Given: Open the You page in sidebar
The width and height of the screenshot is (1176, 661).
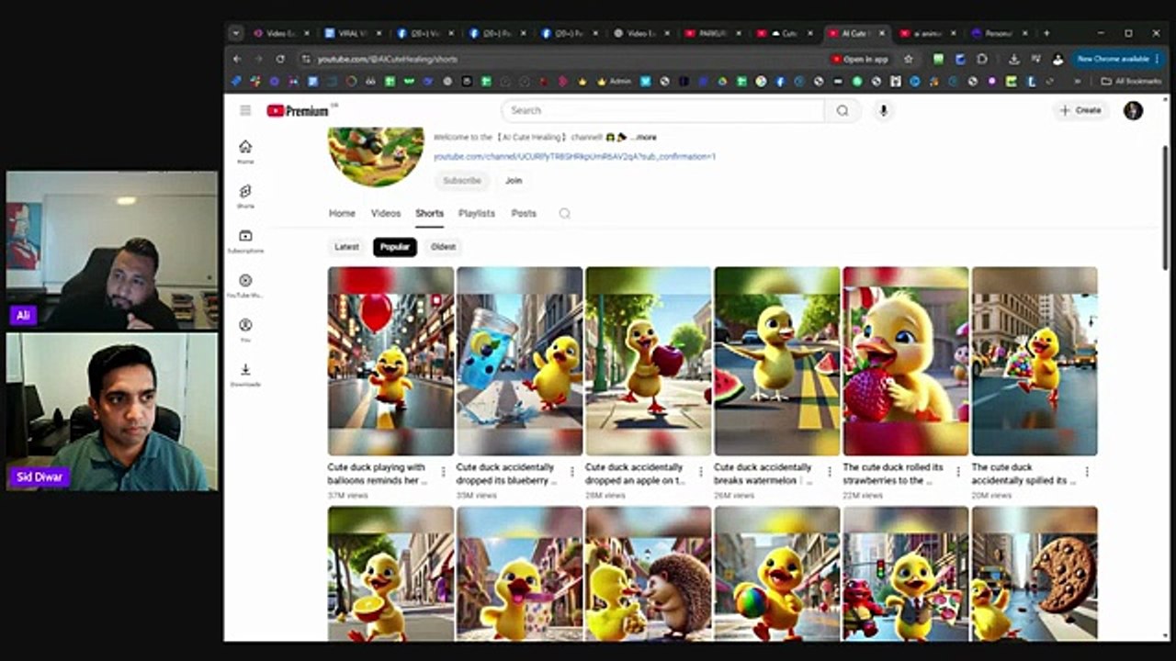Looking at the screenshot, I should click(245, 330).
